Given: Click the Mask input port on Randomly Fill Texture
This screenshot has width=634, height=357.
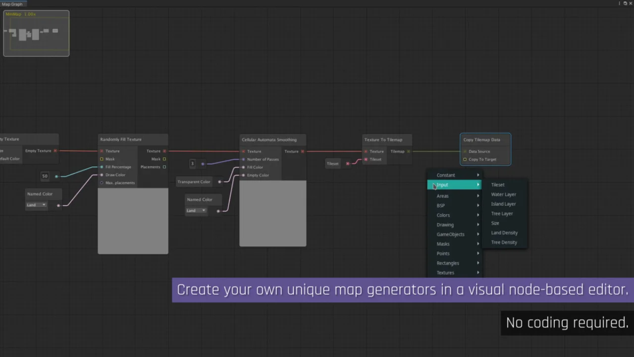Looking at the screenshot, I should click(102, 159).
